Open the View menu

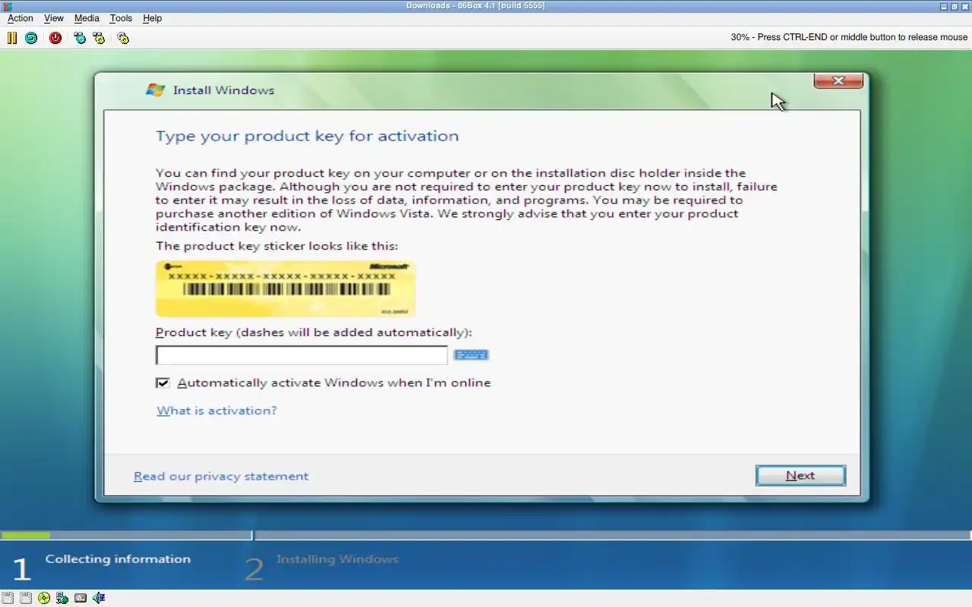pyautogui.click(x=54, y=18)
